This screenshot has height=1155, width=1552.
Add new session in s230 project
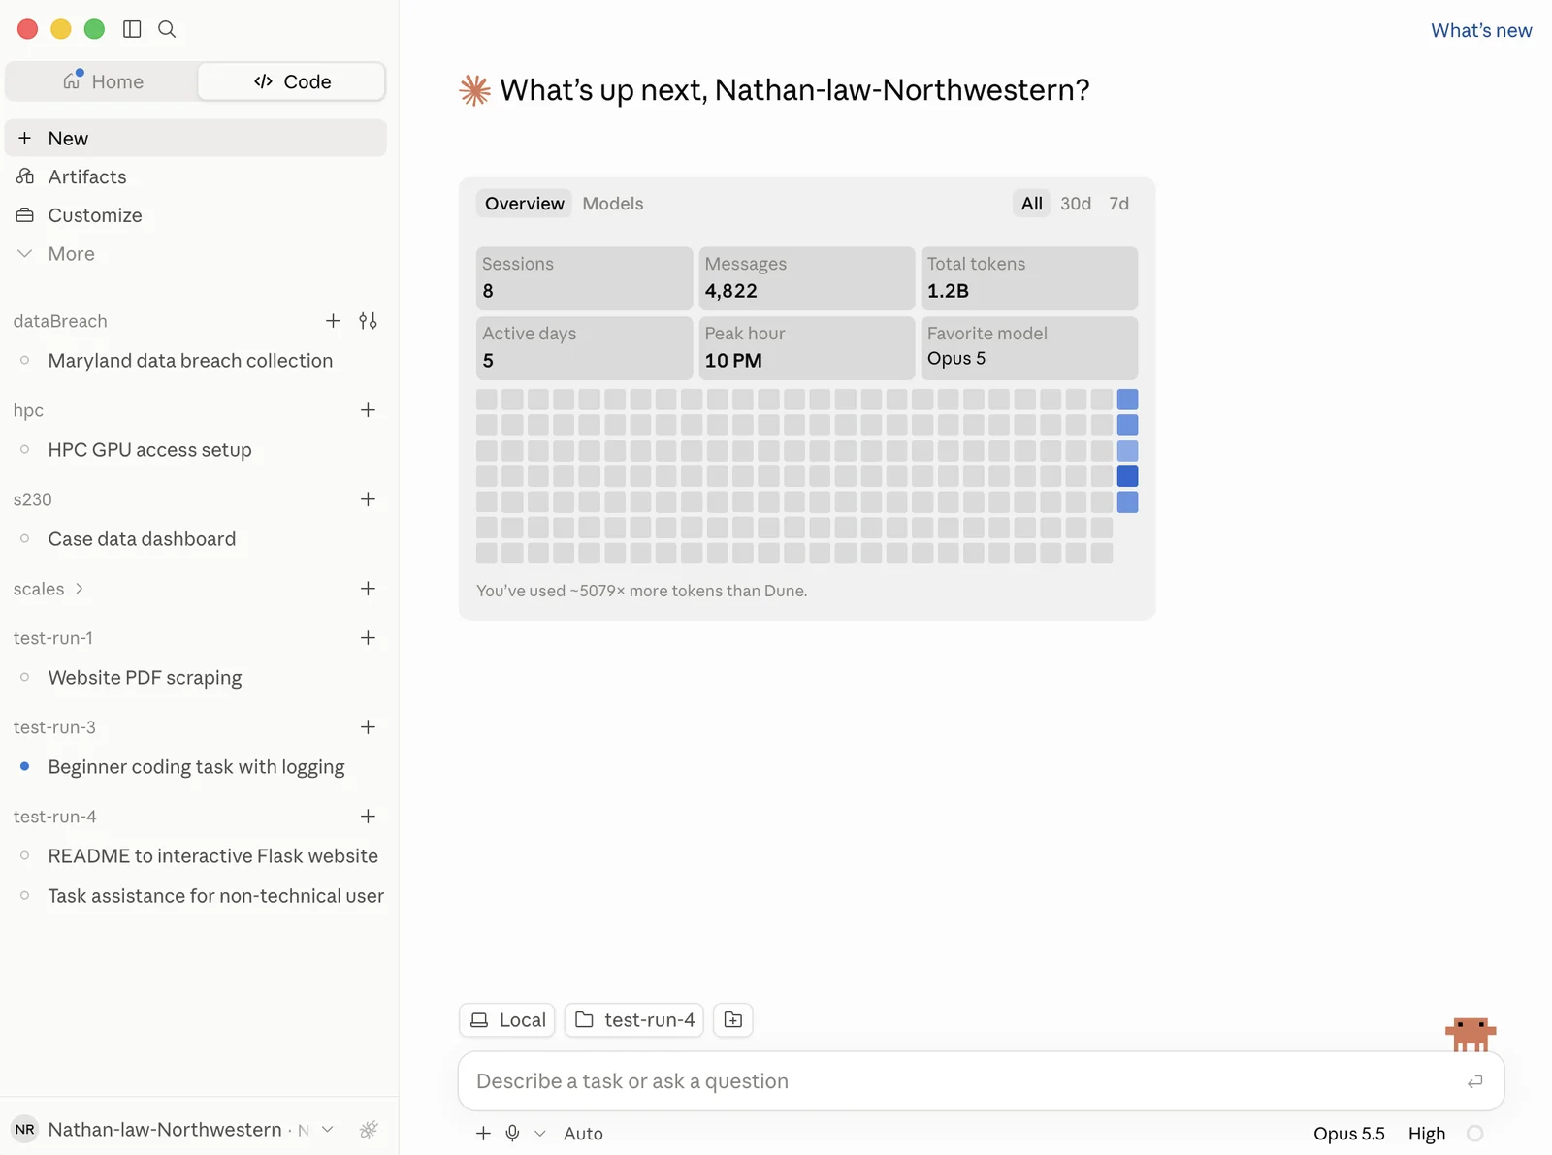tap(368, 499)
